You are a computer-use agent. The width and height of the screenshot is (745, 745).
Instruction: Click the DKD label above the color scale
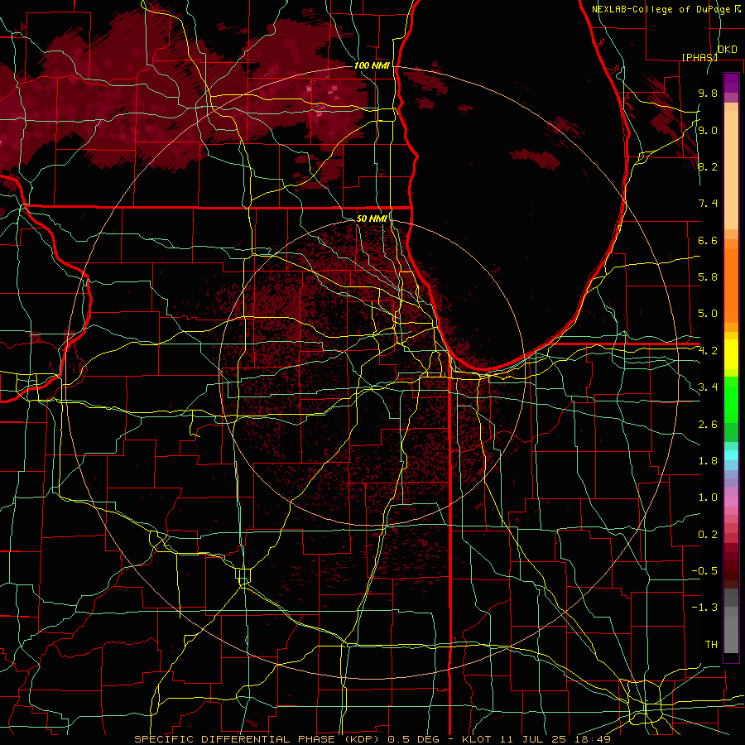tap(727, 49)
